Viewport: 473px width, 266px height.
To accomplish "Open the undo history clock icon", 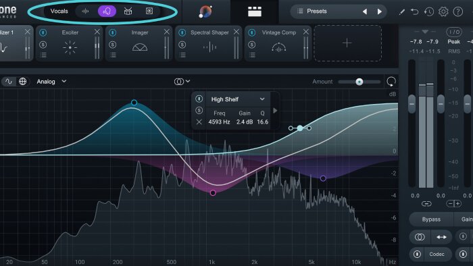I will click(428, 11).
